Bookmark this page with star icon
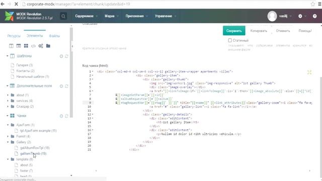 pyautogui.click(x=312, y=4)
